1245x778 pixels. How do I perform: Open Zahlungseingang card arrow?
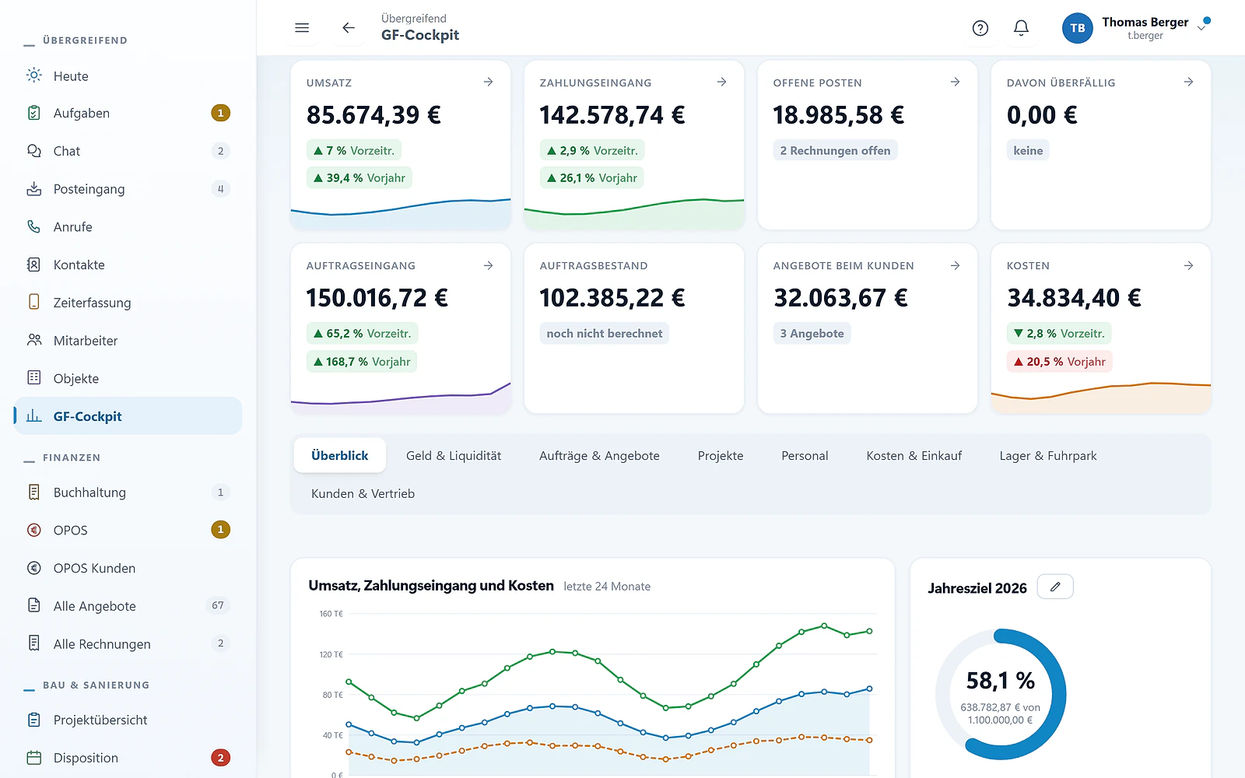click(x=721, y=82)
